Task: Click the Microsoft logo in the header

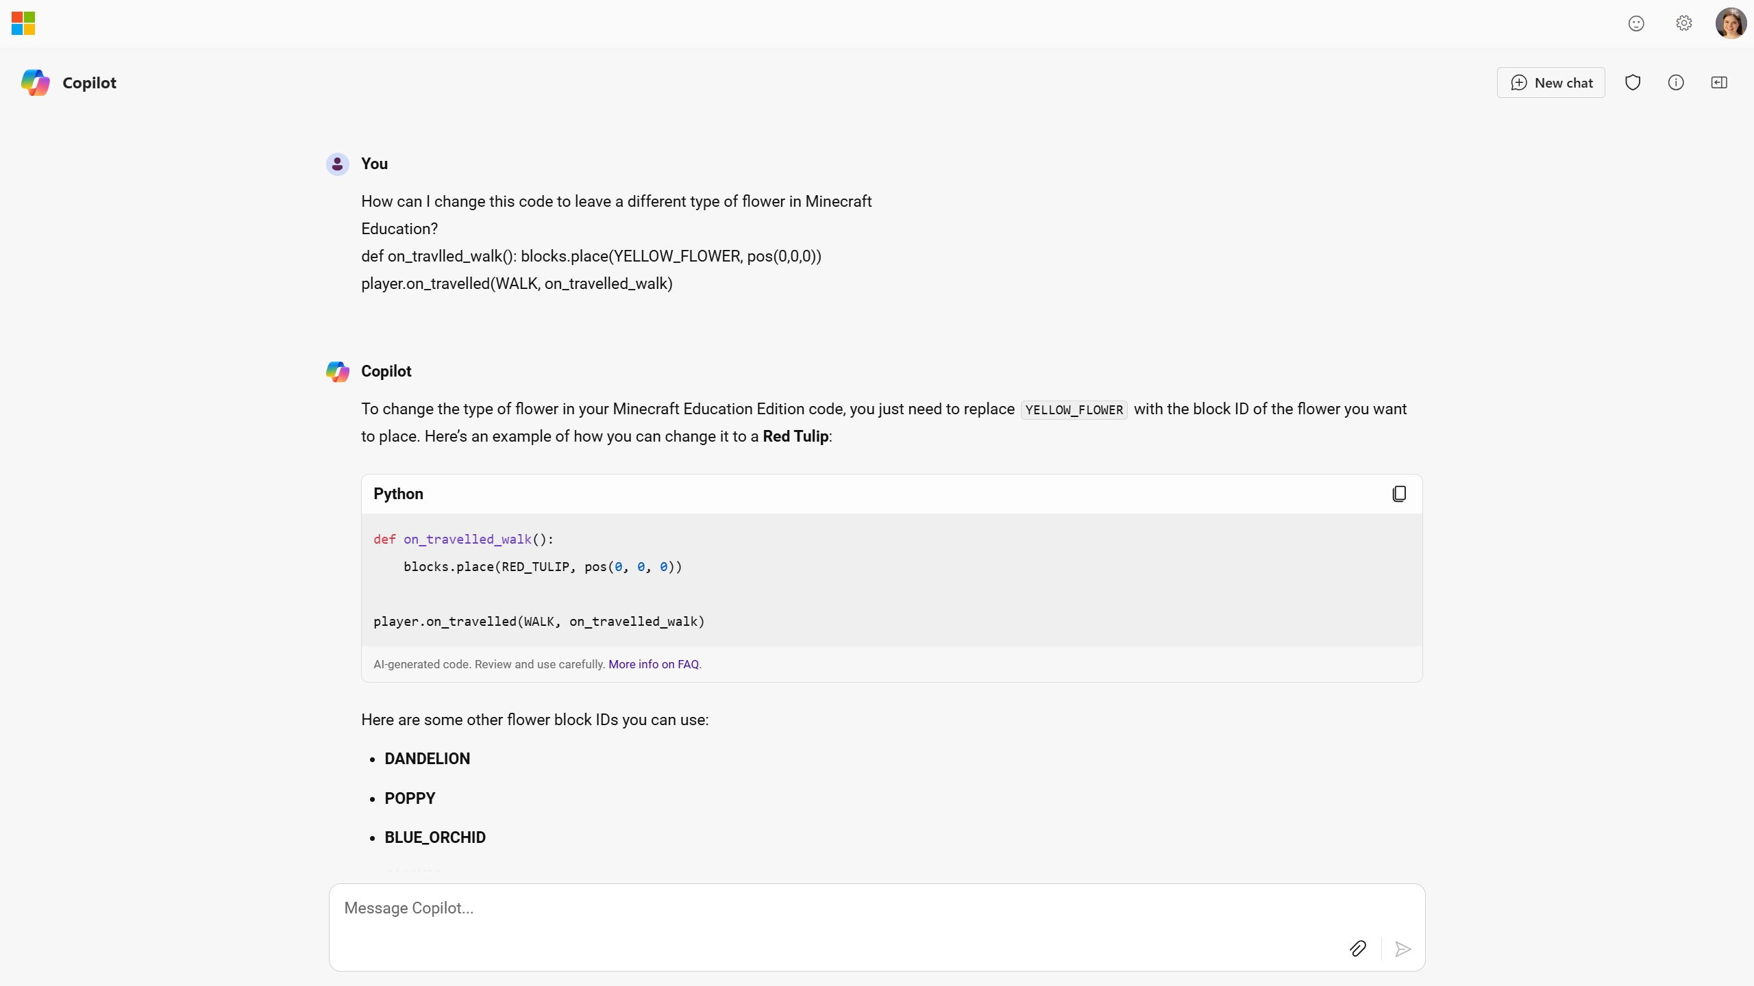Action: 23,23
